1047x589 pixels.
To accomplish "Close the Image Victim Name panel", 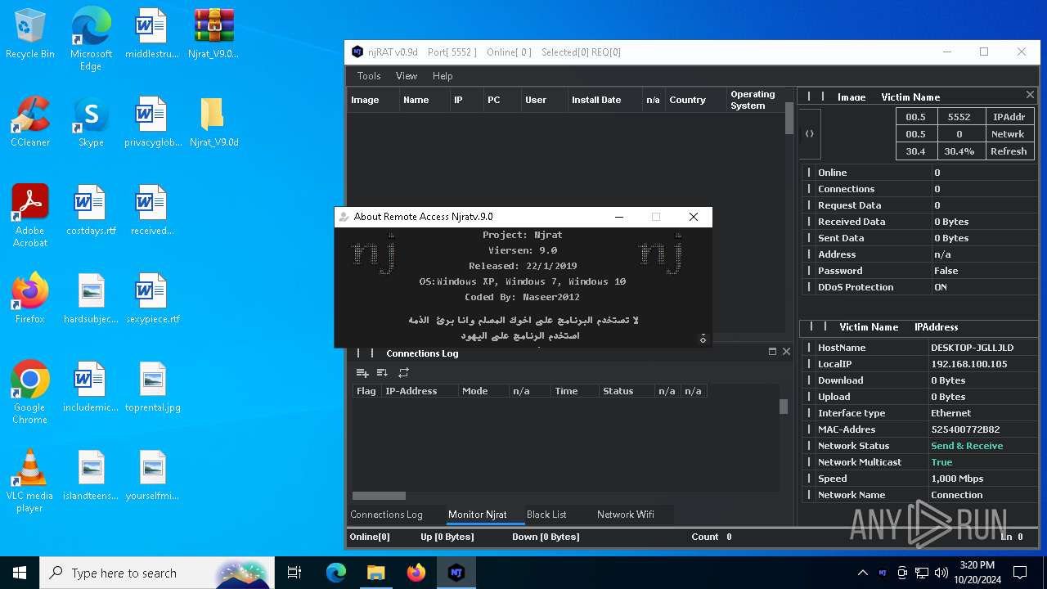I will pos(1030,95).
